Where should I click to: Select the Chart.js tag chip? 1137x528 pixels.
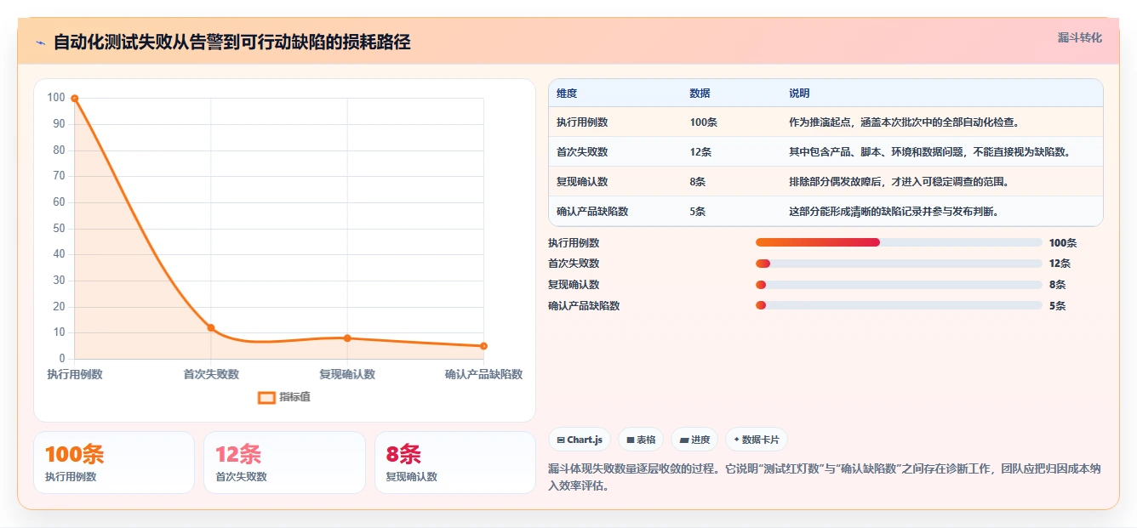tap(580, 440)
